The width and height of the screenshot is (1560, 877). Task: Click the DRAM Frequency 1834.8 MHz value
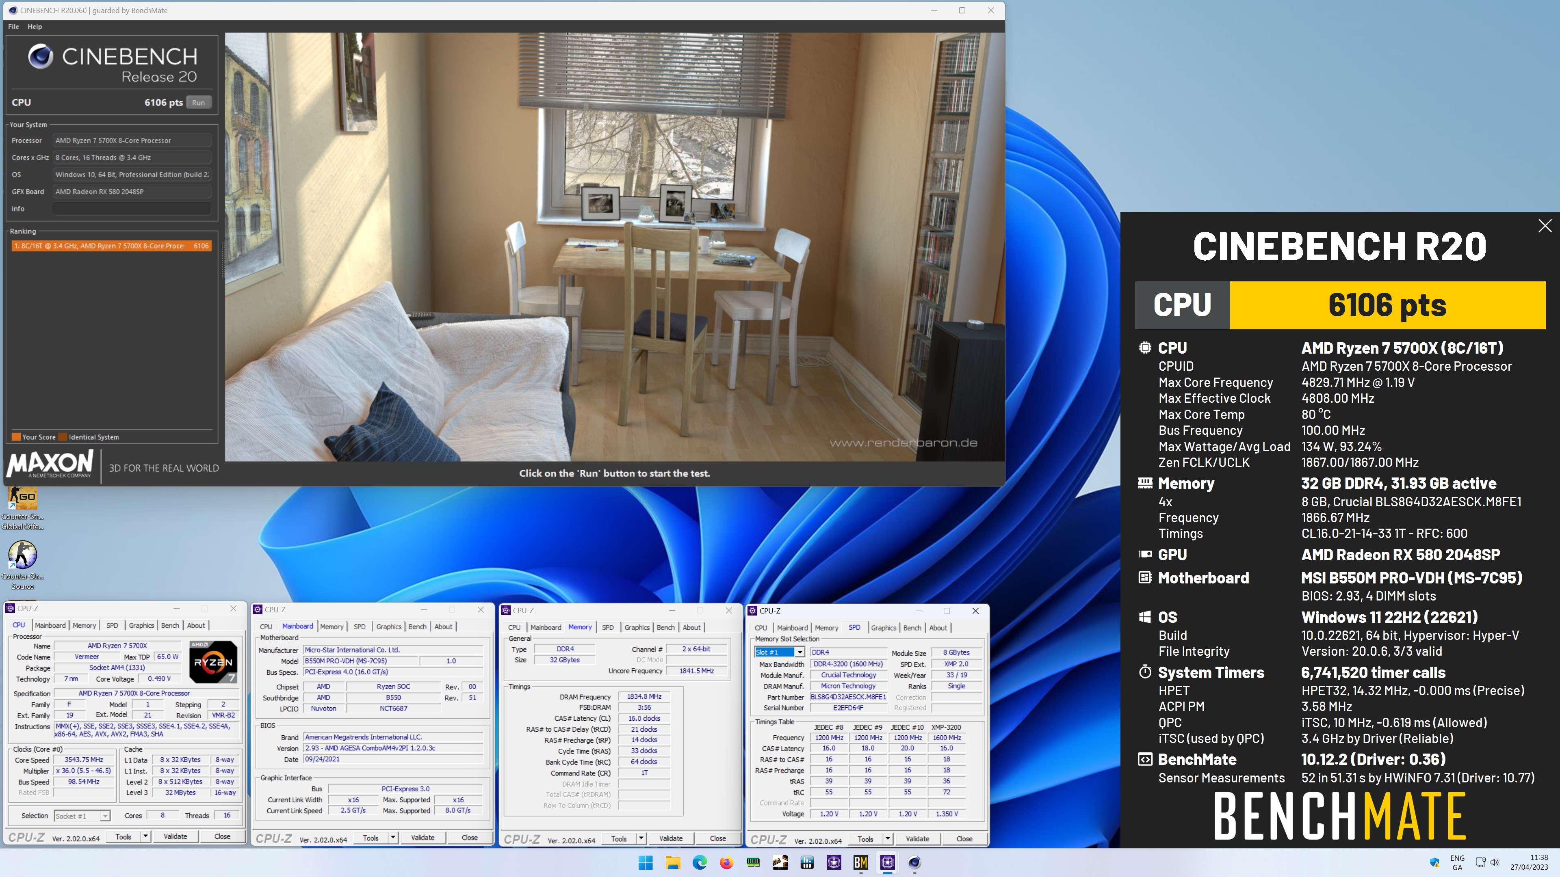[x=644, y=697]
